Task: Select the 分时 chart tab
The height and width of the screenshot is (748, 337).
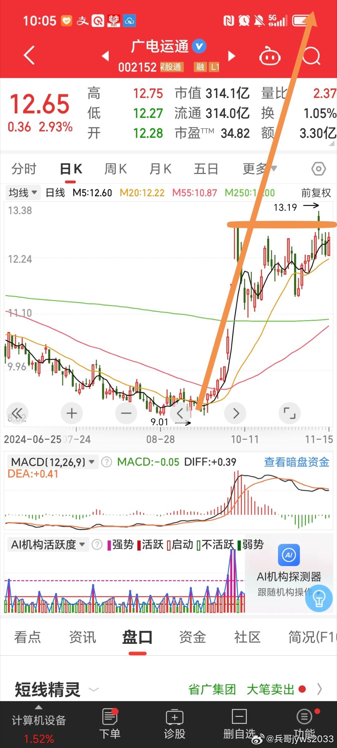Action: 24,169
